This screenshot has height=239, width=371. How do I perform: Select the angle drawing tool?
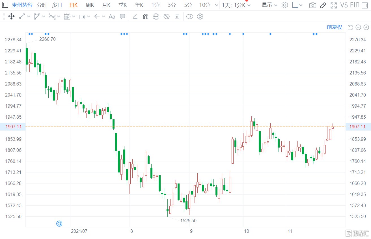135,16
